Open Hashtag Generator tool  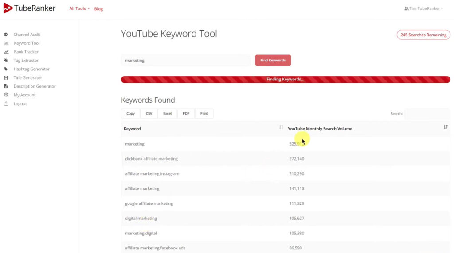pos(31,69)
